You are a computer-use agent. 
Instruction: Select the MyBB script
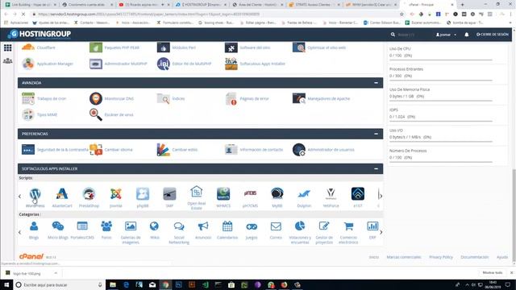coord(277,197)
